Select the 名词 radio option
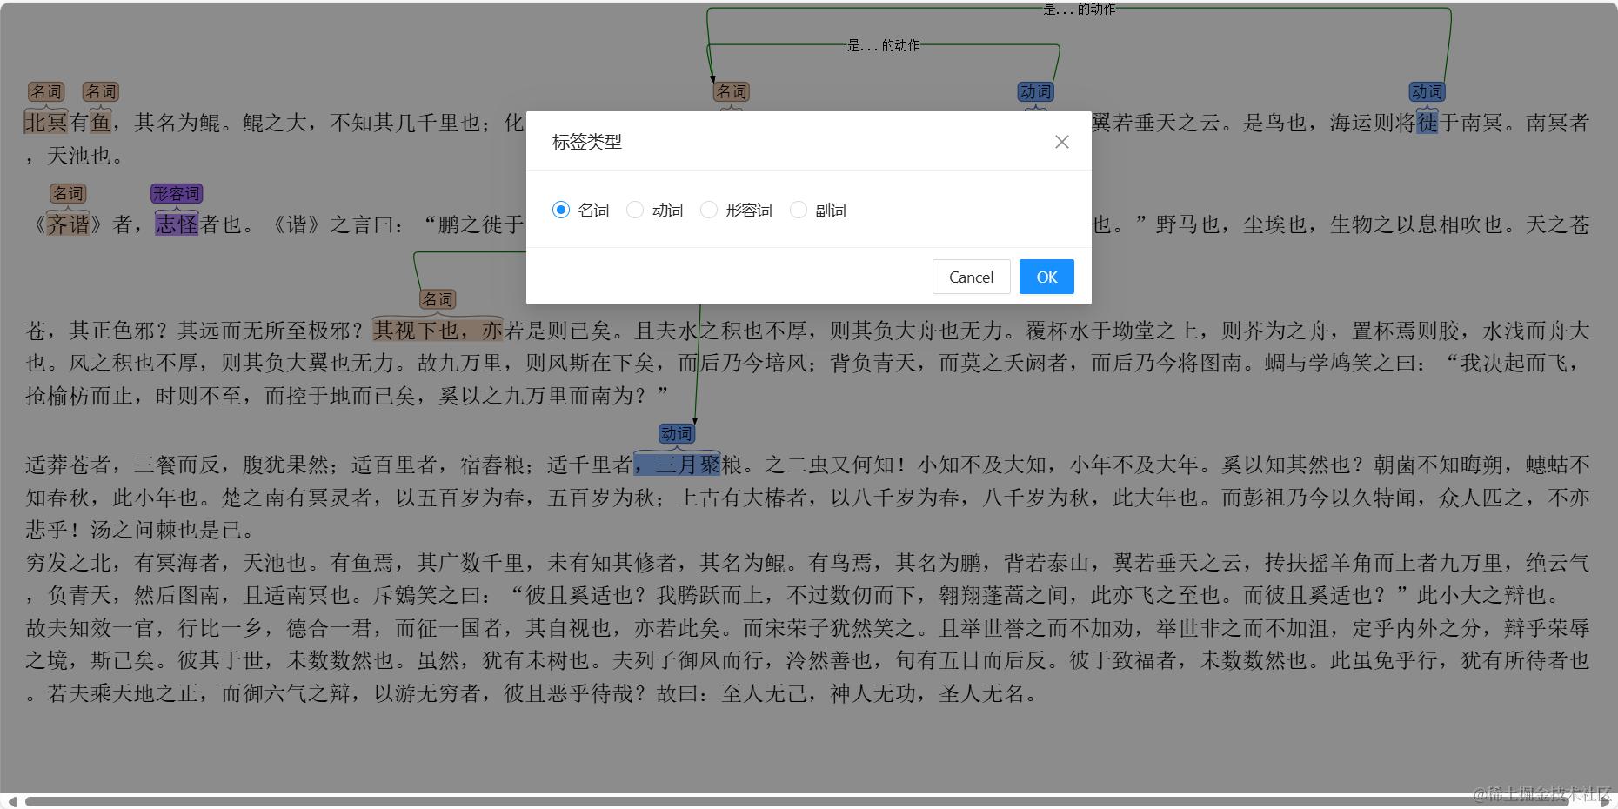This screenshot has height=809, width=1618. tap(561, 210)
